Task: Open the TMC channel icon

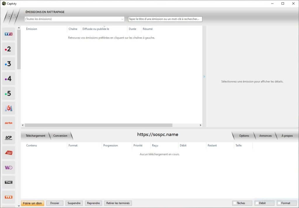Action: (8, 182)
